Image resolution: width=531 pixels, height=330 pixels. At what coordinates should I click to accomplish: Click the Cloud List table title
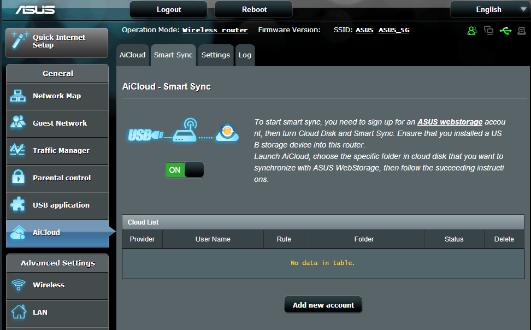(x=143, y=222)
